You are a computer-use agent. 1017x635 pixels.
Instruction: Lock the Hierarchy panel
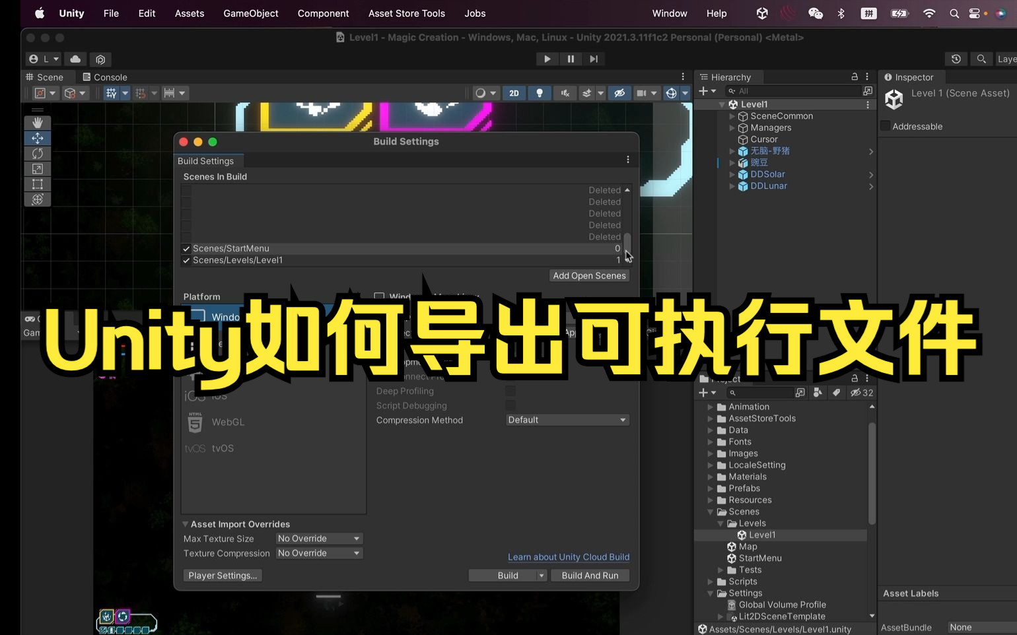[855, 77]
